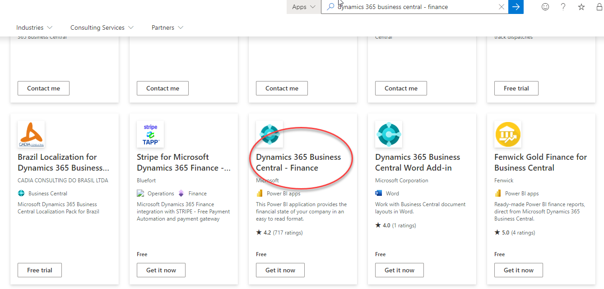The width and height of the screenshot is (604, 289).
Task: Open the Apps search category dropdown
Action: coord(303,7)
